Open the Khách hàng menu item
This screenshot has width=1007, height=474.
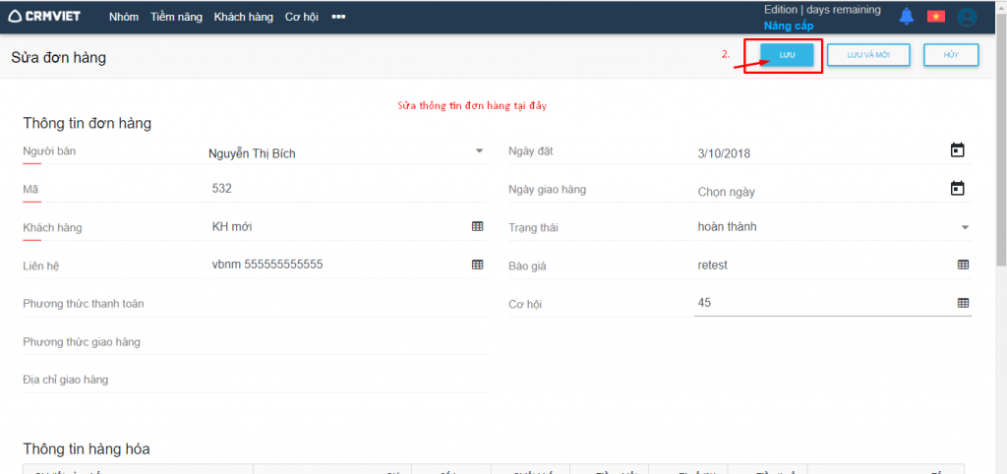pos(243,17)
